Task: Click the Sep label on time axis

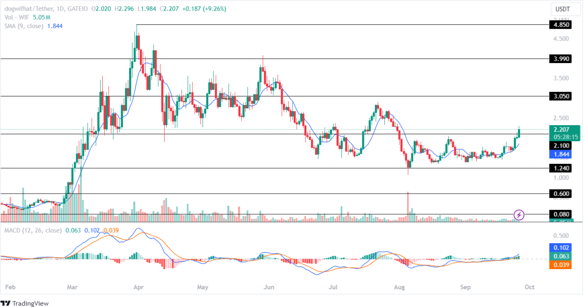Action: click(465, 287)
